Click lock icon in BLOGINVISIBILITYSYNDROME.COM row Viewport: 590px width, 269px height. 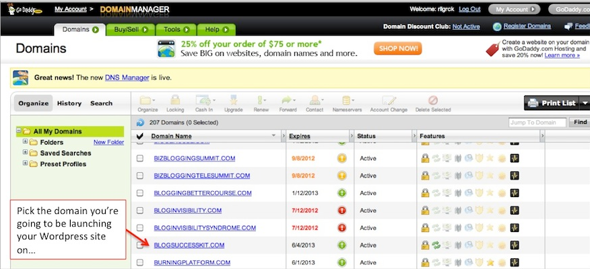[x=425, y=228]
